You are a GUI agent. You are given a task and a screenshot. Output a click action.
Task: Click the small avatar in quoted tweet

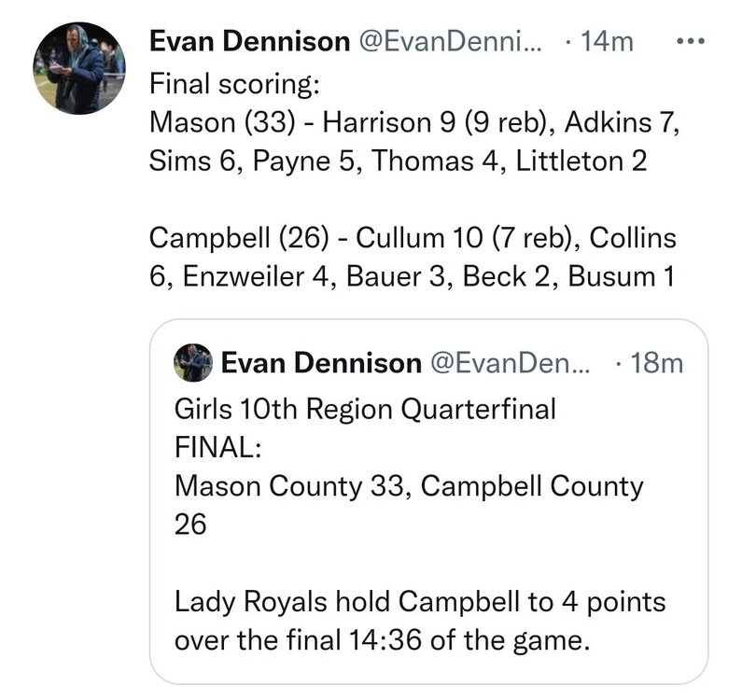click(193, 363)
